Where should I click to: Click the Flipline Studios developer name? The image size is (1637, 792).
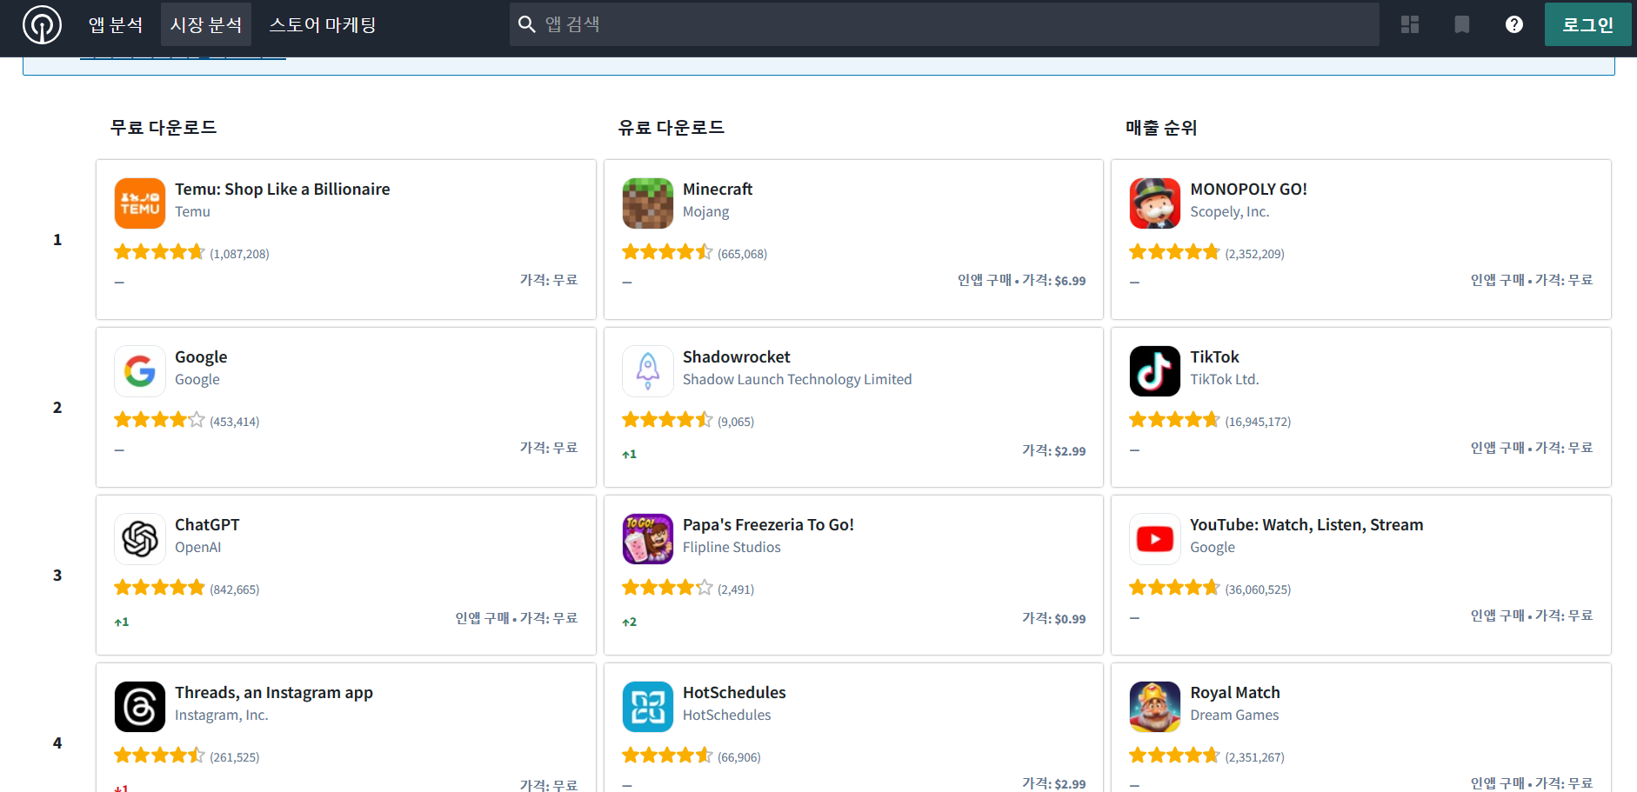coord(732,548)
